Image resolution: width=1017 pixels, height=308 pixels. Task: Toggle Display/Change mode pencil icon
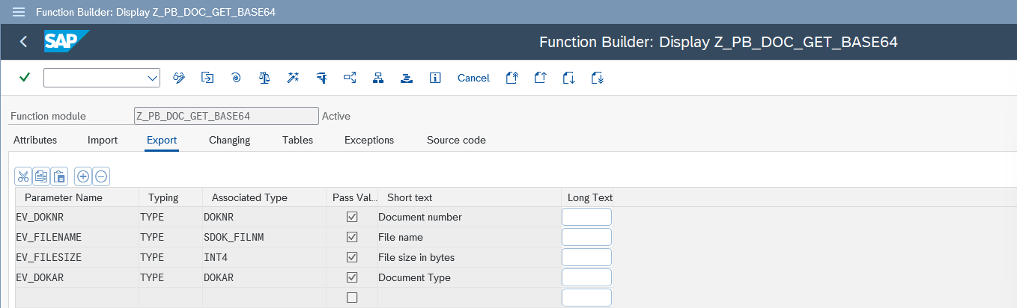tap(179, 78)
